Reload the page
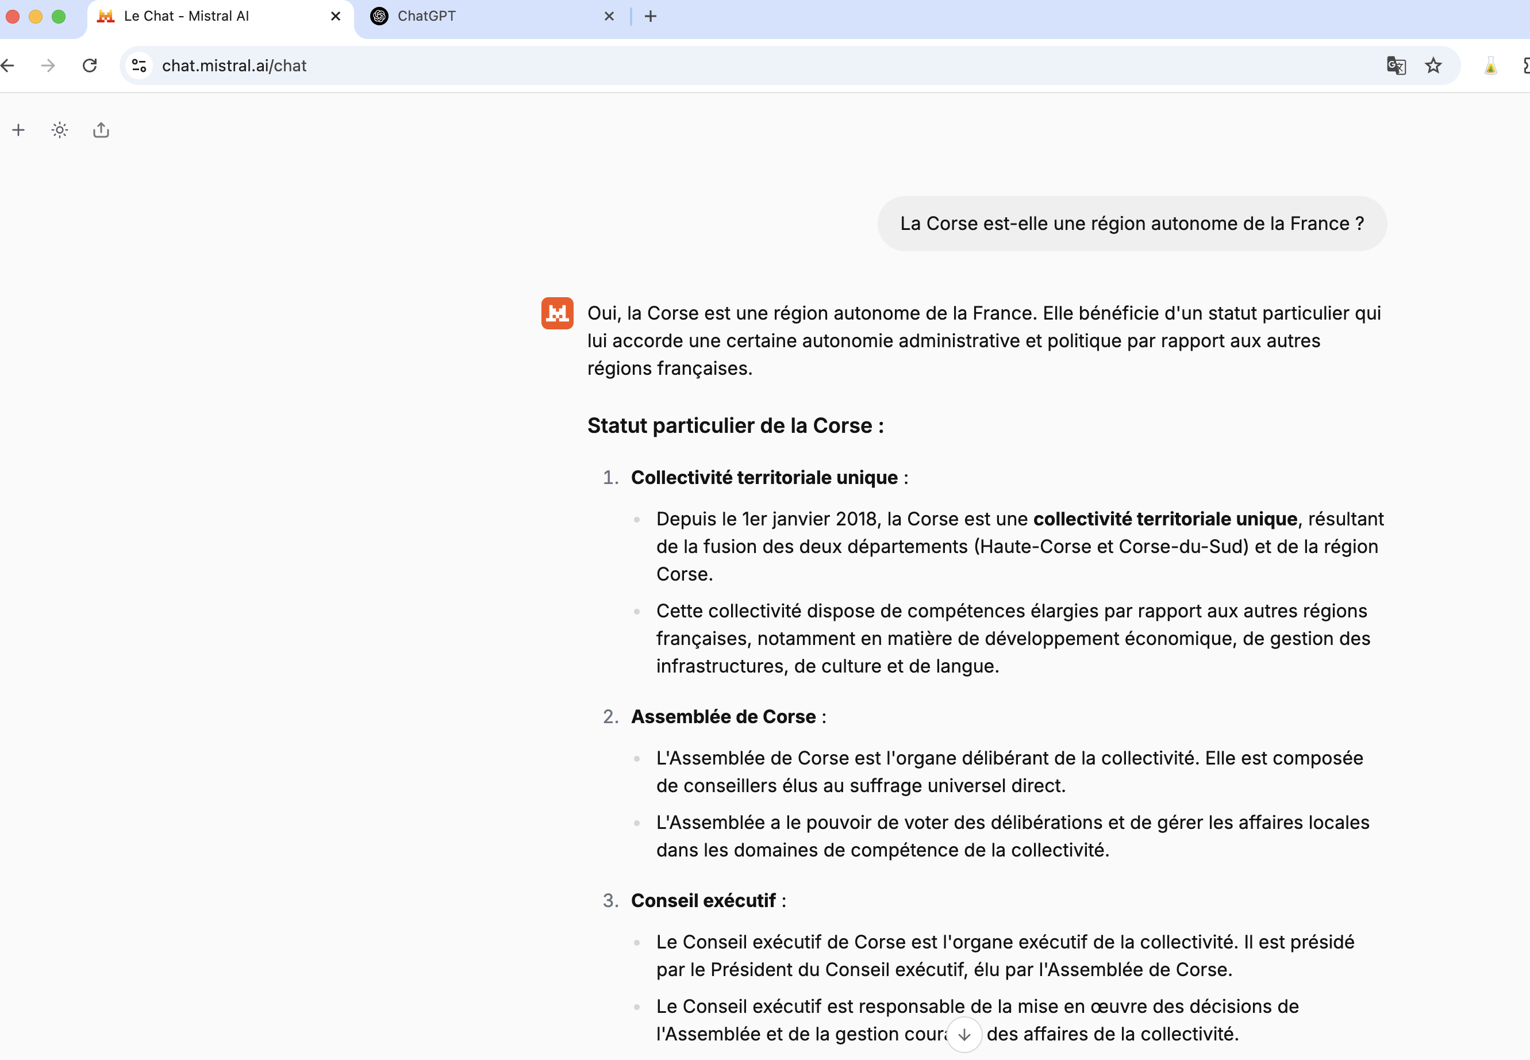 90,66
